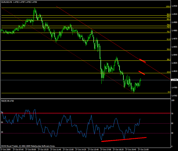Click the 27 Oct 19:40 time label

(x=131, y=150)
